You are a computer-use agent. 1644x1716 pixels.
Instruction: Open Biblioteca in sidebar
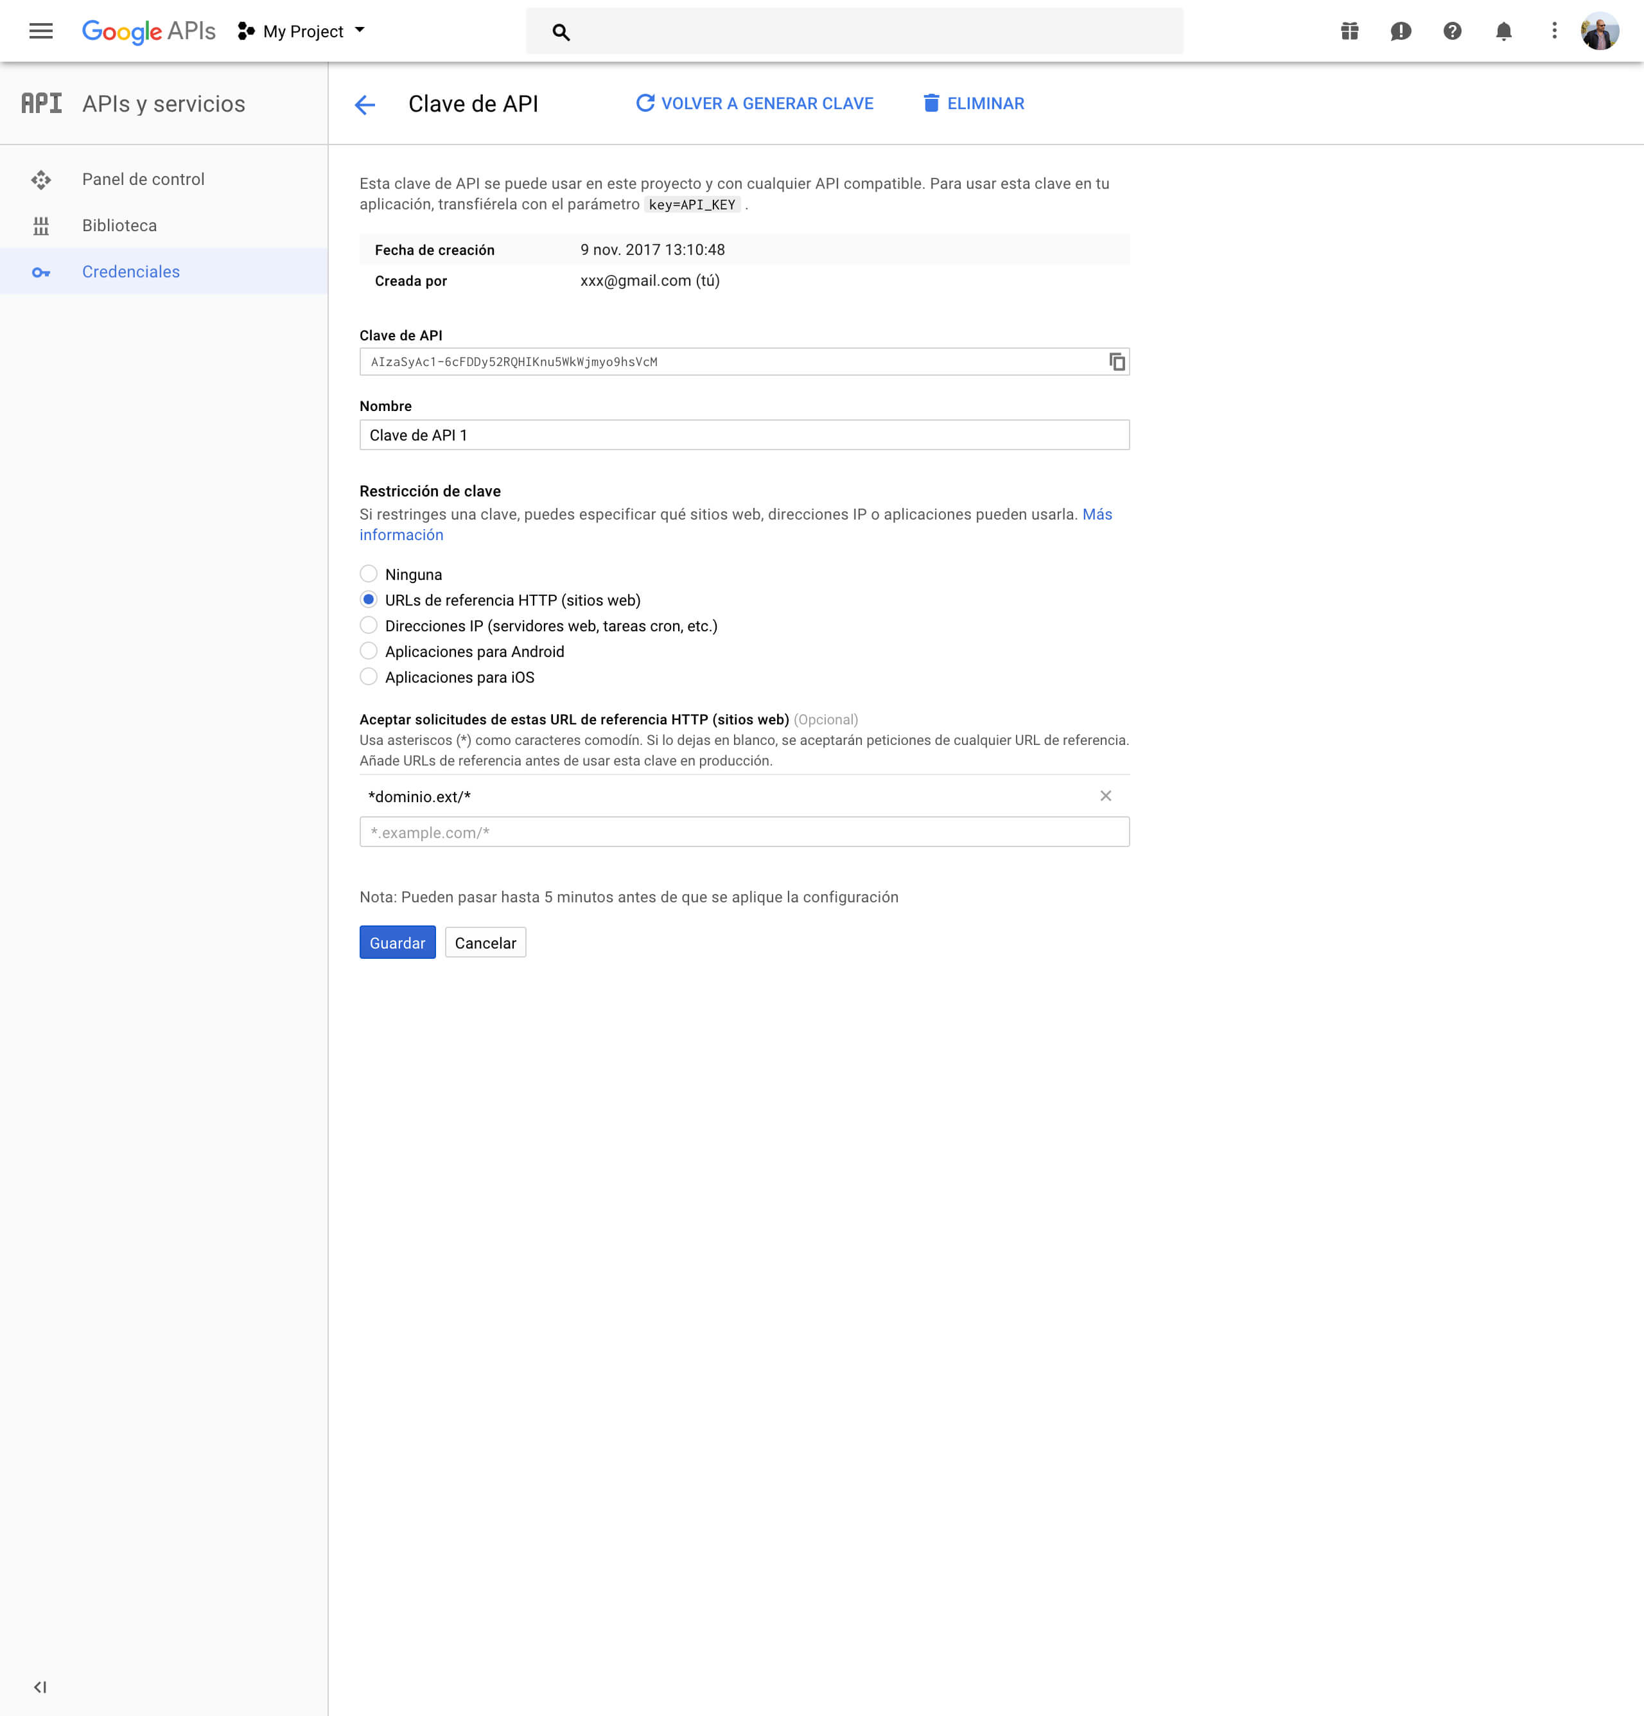(x=119, y=226)
